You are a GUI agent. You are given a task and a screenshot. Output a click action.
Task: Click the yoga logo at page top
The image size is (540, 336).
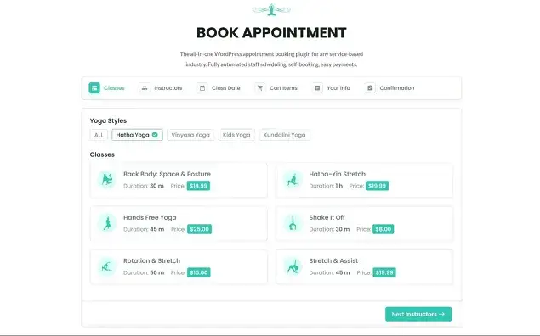(x=271, y=9)
